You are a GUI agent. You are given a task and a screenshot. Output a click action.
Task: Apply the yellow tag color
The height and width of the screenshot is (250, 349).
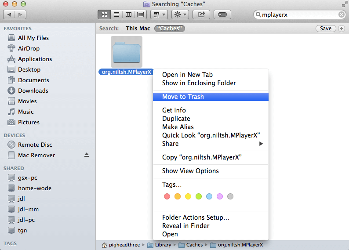point(188,196)
